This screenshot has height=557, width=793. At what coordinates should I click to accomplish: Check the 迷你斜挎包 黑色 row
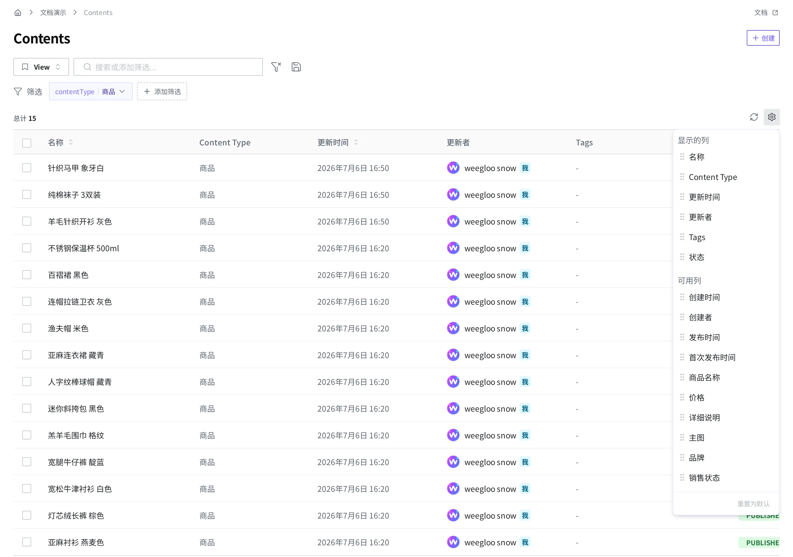27,409
